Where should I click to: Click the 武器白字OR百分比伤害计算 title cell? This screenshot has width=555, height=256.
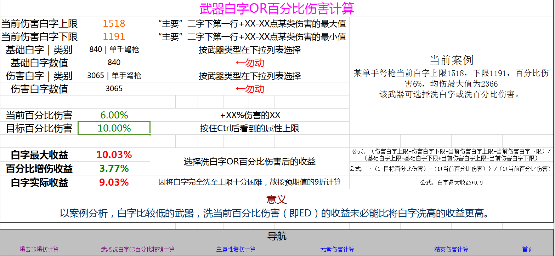[x=277, y=8]
